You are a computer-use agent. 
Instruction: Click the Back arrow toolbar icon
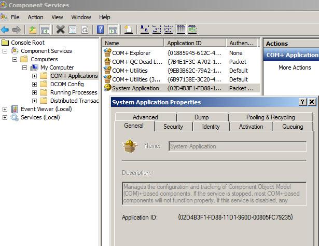click(5, 30)
